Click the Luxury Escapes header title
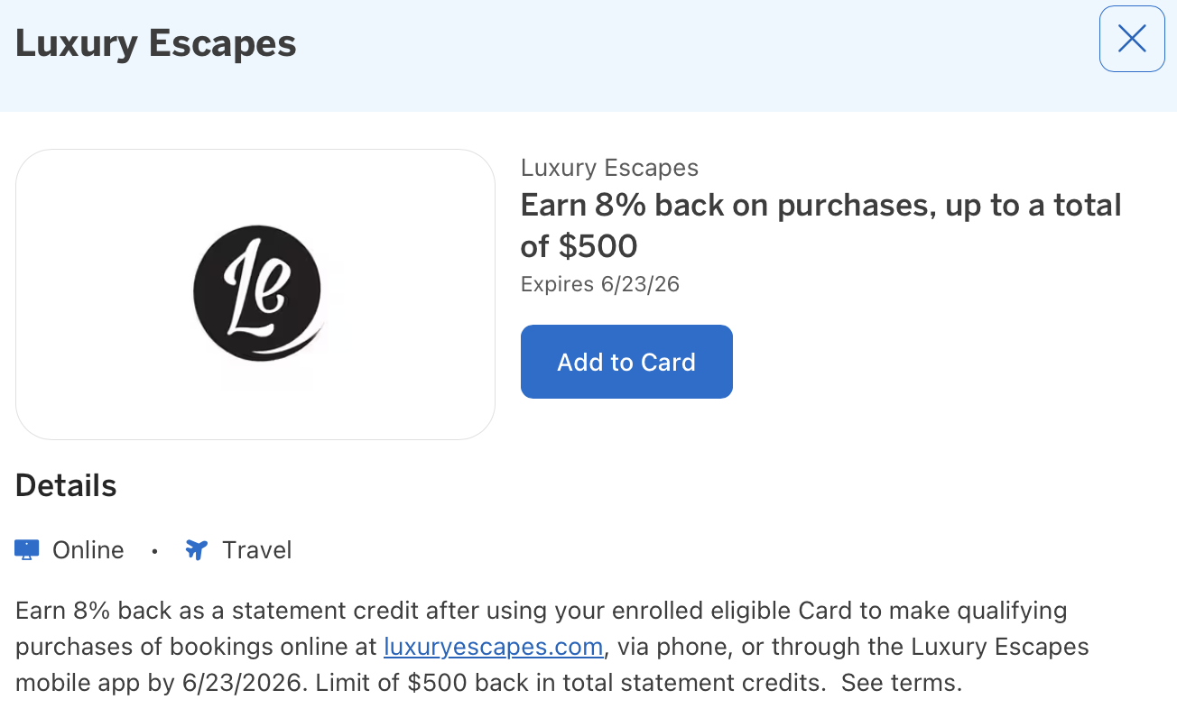Image resolution: width=1177 pixels, height=727 pixels. (x=154, y=41)
